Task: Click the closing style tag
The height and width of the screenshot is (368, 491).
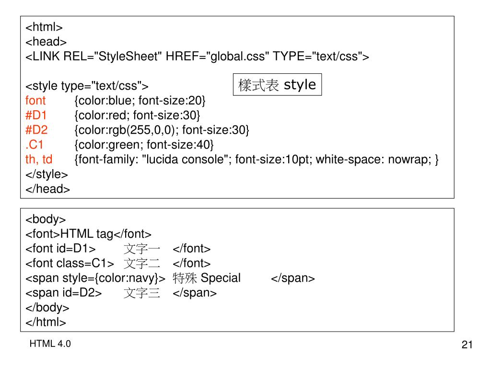Action: [x=47, y=174]
